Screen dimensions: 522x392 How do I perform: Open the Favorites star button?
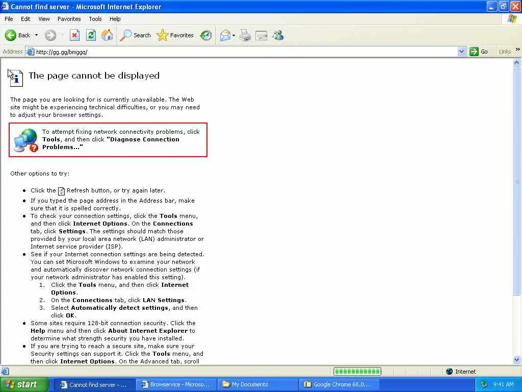coord(175,35)
